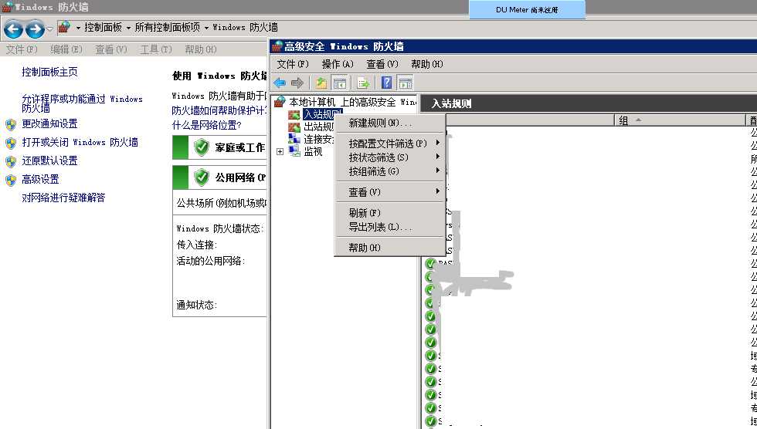Open the 按组筛选(G) submenu
The width and height of the screenshot is (757, 429).
[x=389, y=171]
